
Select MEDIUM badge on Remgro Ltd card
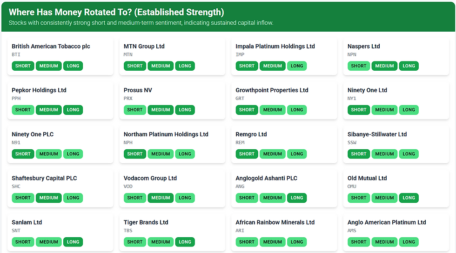pyautogui.click(x=273, y=154)
